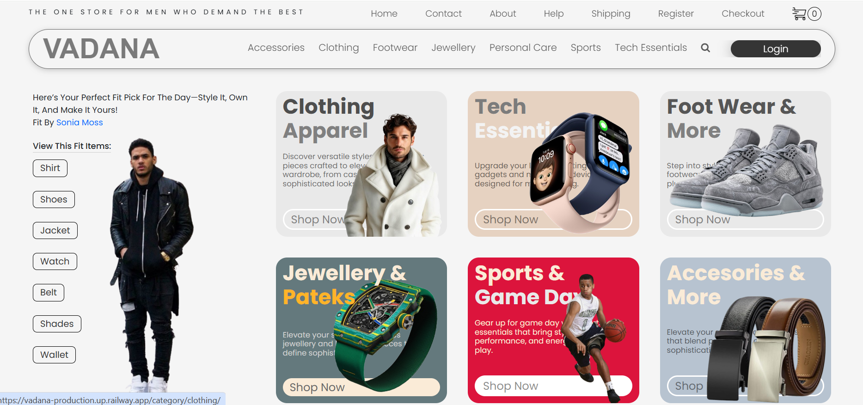Choose the Watch fit item

[55, 261]
